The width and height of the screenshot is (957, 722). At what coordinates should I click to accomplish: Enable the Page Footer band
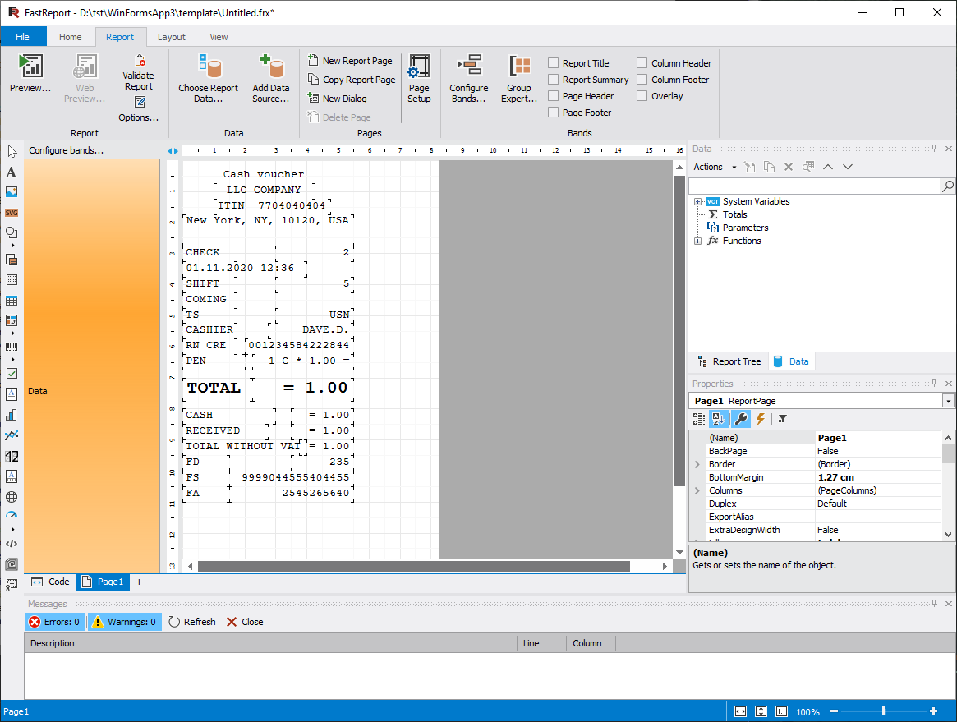click(x=554, y=113)
